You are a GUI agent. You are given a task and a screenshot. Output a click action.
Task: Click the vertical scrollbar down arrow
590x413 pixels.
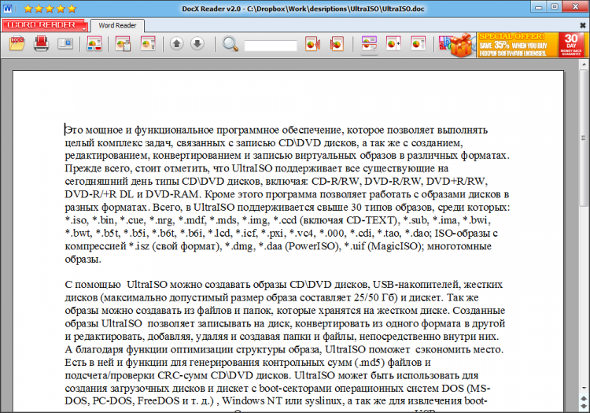583,407
